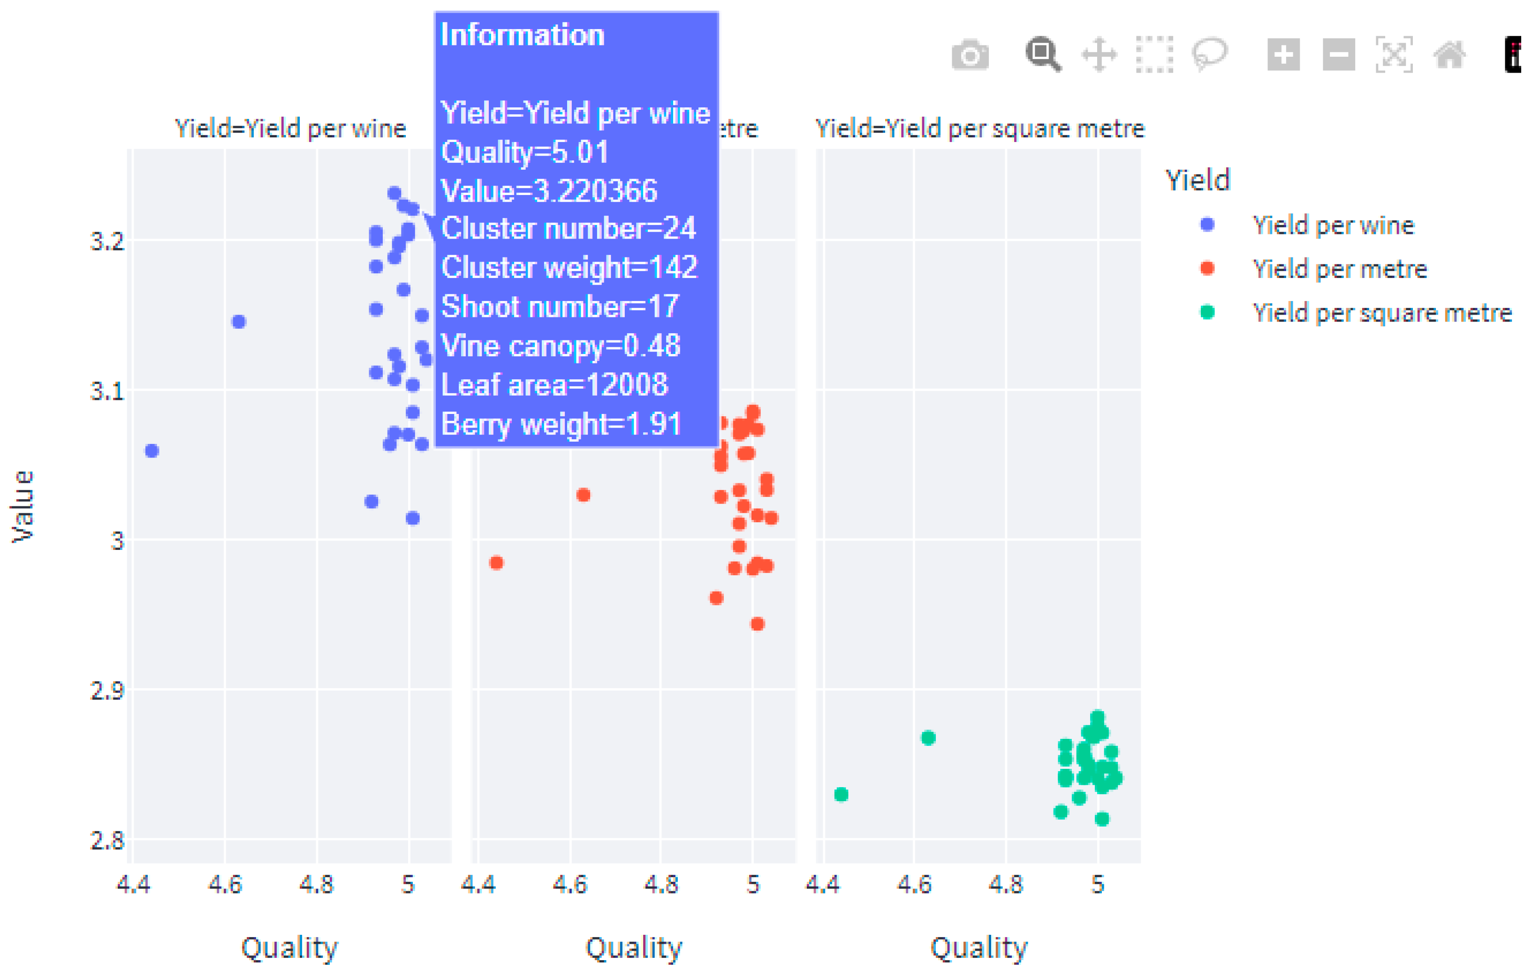Click the Zoom In plus icon
Screen dimensions: 1532x977
tap(1283, 55)
